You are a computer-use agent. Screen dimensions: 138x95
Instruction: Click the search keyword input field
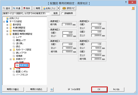tap(26, 13)
